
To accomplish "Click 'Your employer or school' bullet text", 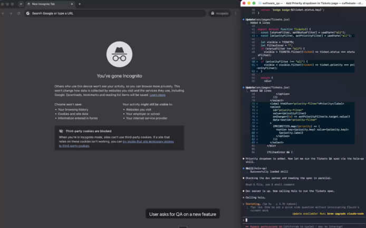I will [x=143, y=114].
